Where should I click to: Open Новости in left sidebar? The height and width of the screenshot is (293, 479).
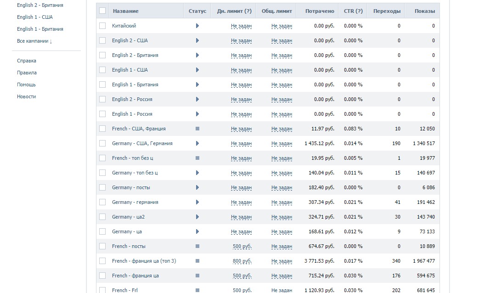[26, 96]
